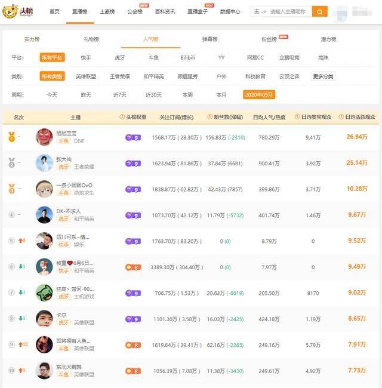382x388 pixels.
Task: Click 牧童 streamer avatar
Action: click(x=44, y=267)
